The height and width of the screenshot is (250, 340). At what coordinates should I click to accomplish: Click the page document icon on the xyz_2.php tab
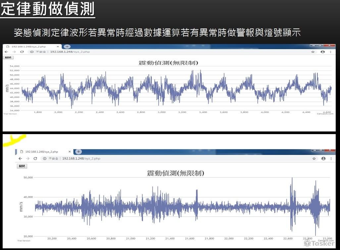coord(8,47)
